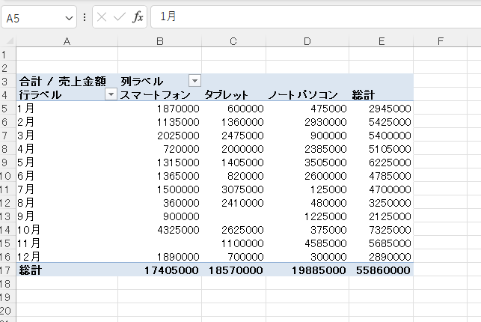Click the cell with value 2475000
Image resolution: width=481 pixels, height=322 pixels.
point(233,136)
